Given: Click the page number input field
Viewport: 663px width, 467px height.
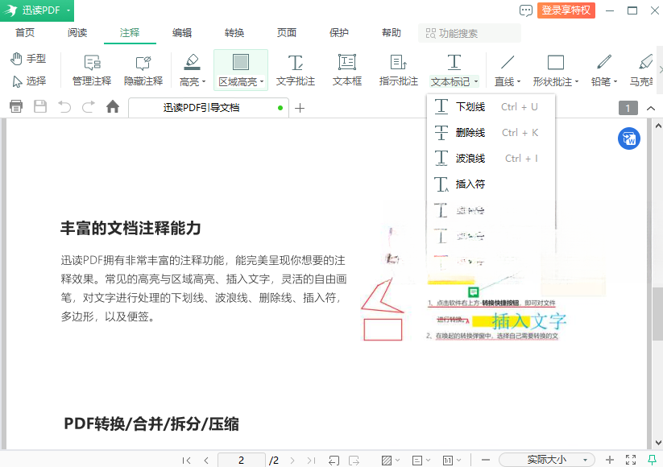Looking at the screenshot, I should coord(242,461).
